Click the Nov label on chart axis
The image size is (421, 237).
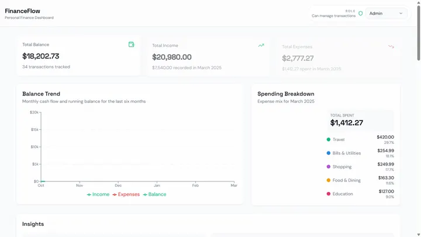pyautogui.click(x=80, y=186)
